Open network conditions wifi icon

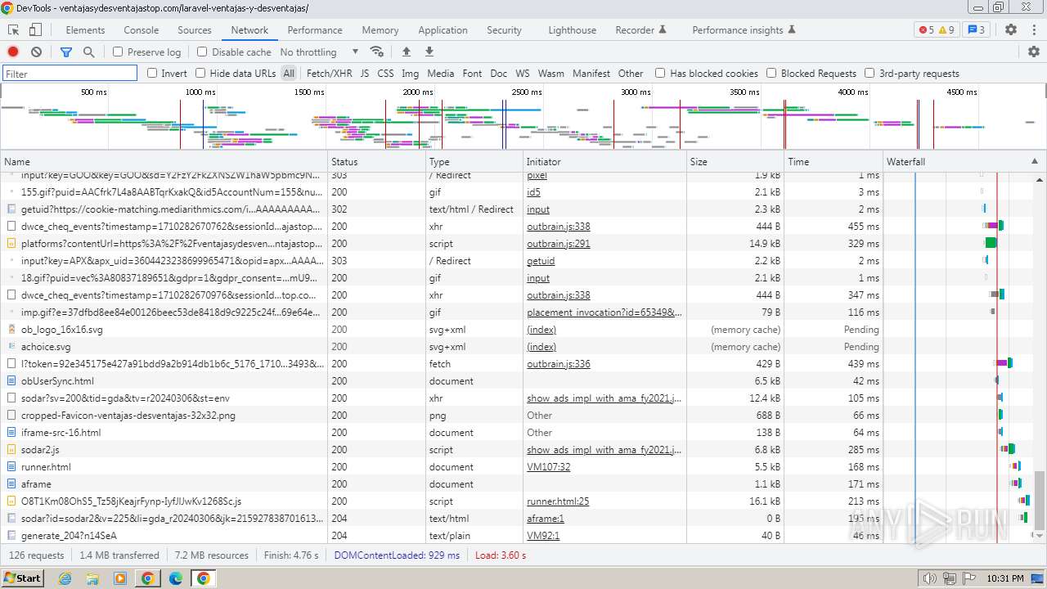click(x=376, y=52)
